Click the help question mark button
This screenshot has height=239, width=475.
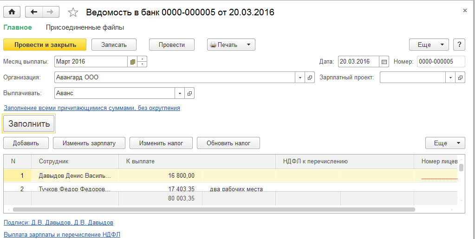tap(459, 45)
